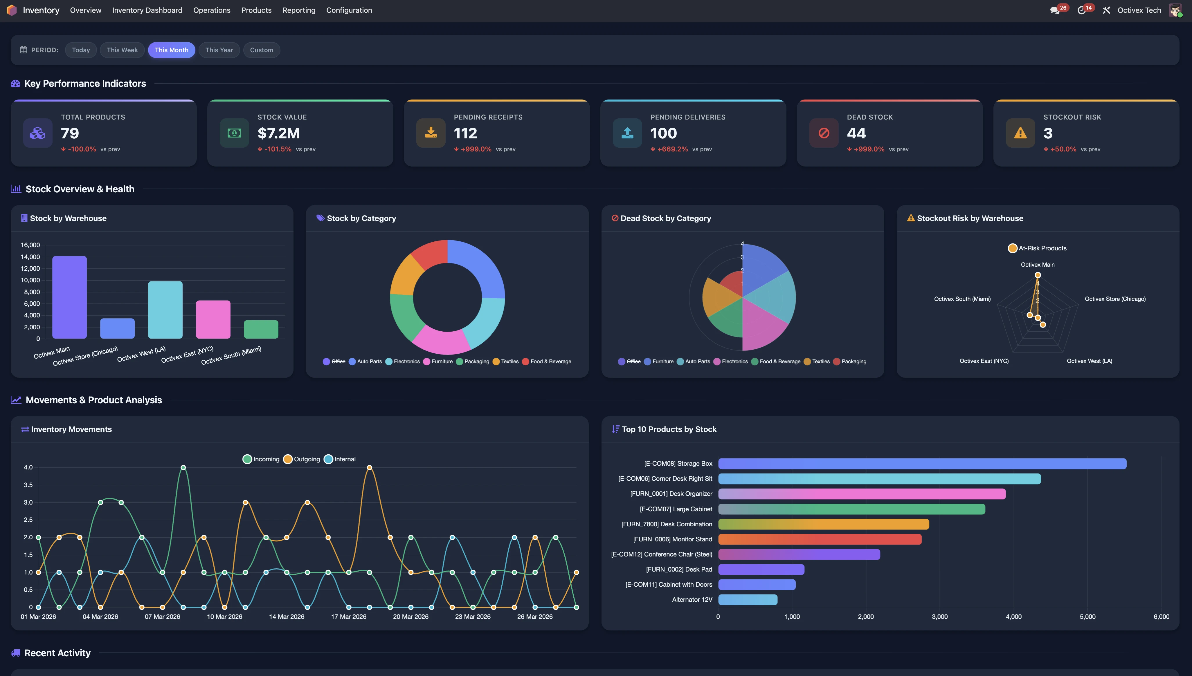
Task: Open the Overview menu
Action: pos(85,10)
